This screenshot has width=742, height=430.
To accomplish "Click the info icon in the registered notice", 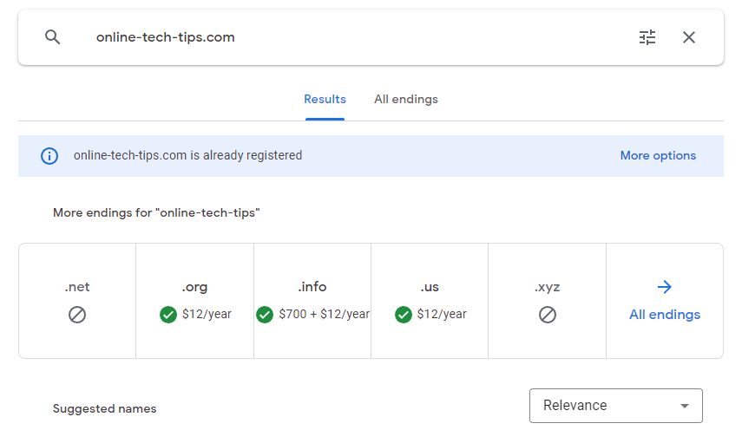I will [49, 156].
